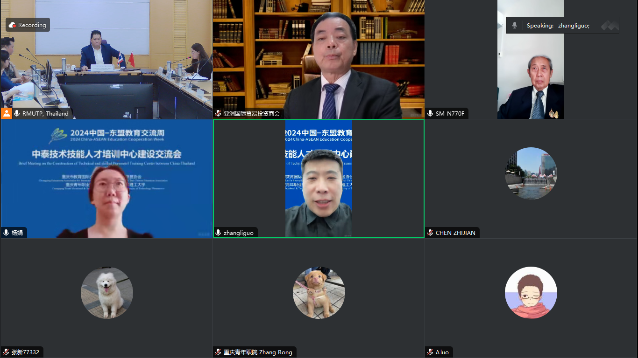638x358 pixels.
Task: Click the SM-N770F participant name label
Action: click(450, 113)
